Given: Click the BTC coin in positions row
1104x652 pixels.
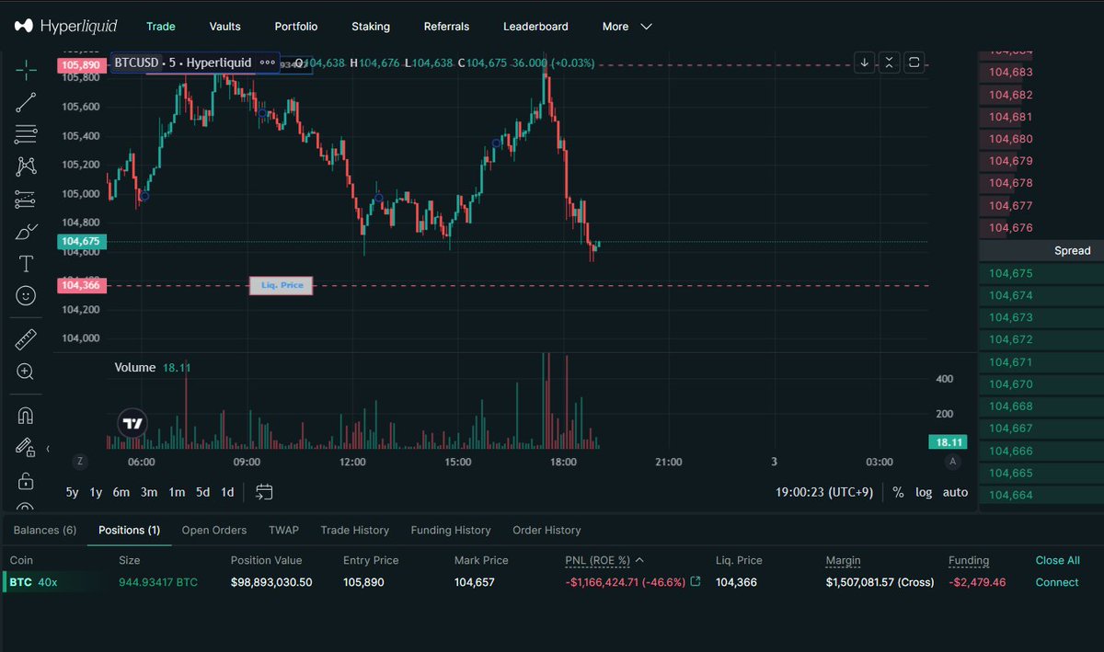Looking at the screenshot, I should [x=20, y=582].
